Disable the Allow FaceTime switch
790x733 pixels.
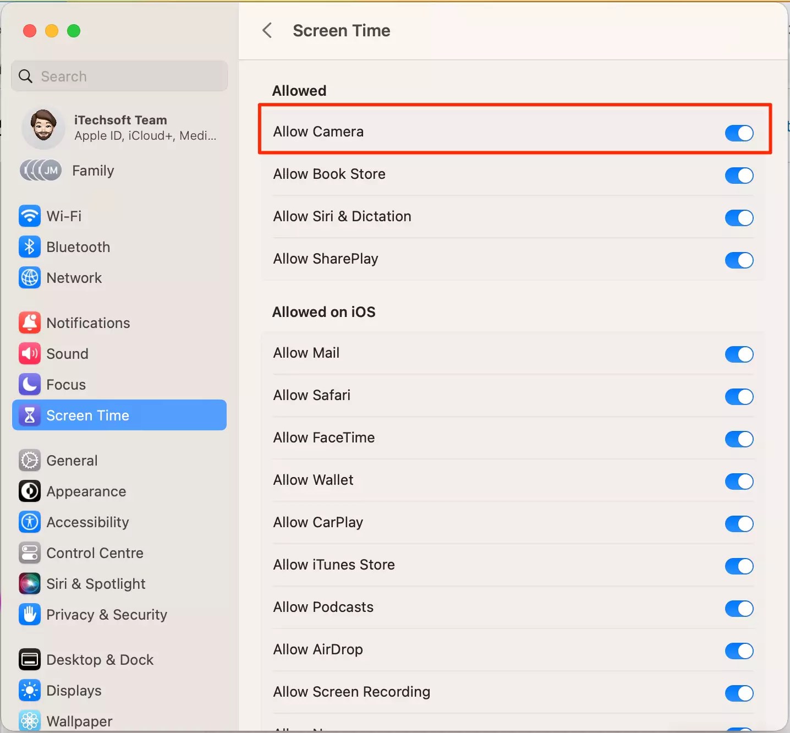(x=739, y=439)
